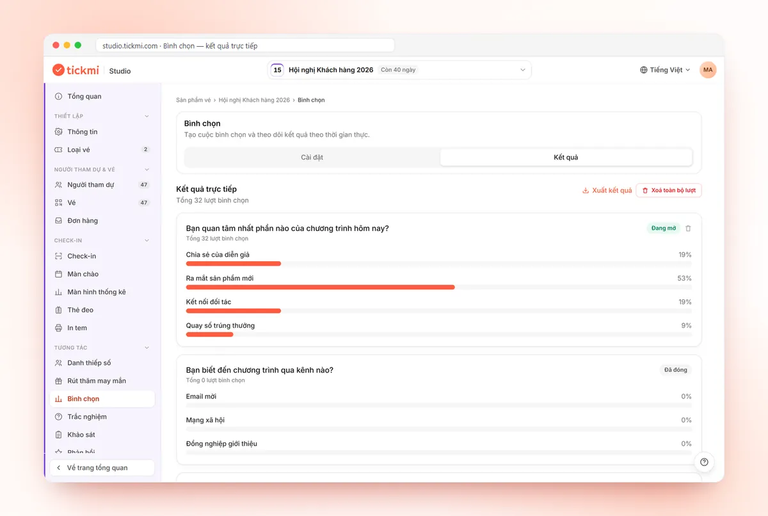Click the browser address bar
Image resolution: width=768 pixels, height=516 pixels.
[245, 45]
